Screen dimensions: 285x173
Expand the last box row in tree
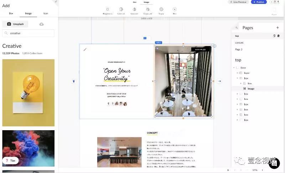237,120
